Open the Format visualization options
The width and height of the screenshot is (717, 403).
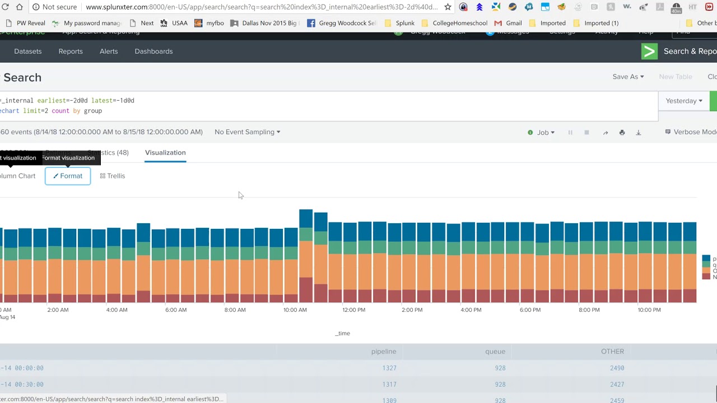[68, 176]
